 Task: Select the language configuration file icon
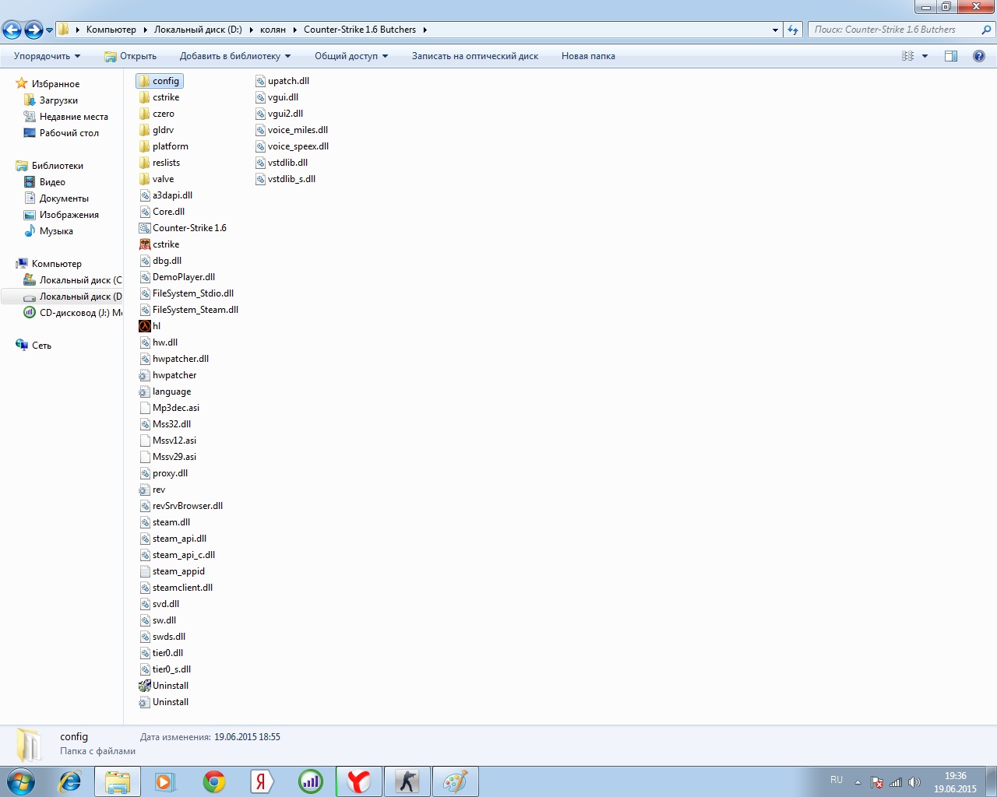(x=144, y=391)
